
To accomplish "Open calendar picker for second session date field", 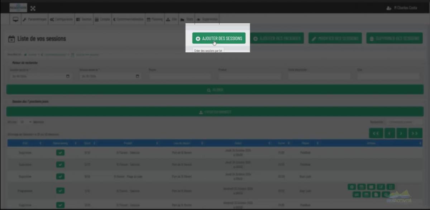I will click(x=138, y=76).
